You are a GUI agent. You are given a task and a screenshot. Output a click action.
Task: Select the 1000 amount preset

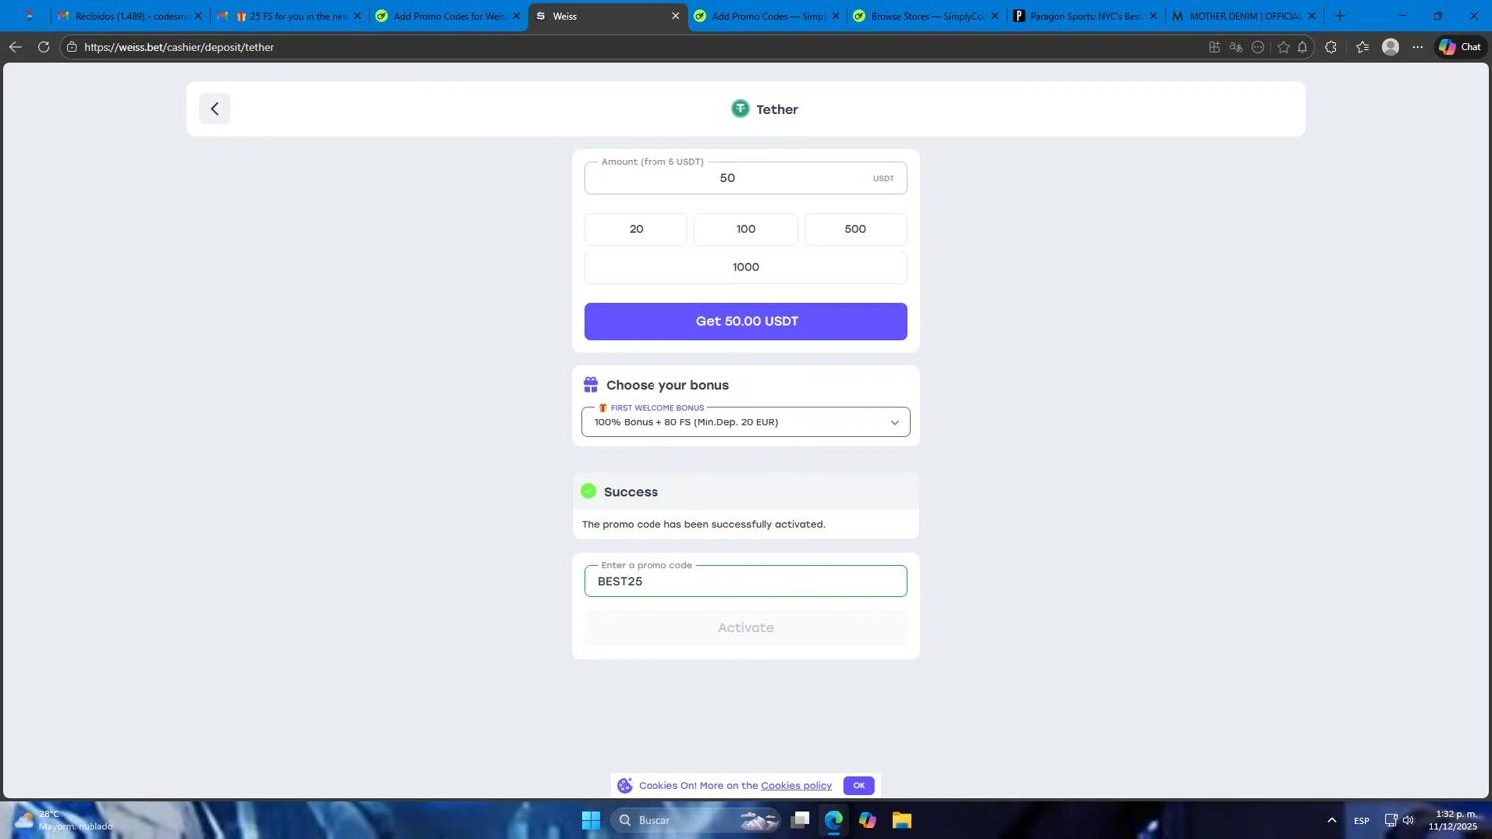click(746, 267)
